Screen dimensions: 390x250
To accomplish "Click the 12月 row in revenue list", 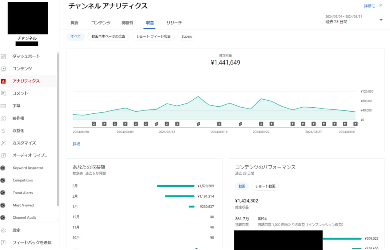I will (x=143, y=217).
